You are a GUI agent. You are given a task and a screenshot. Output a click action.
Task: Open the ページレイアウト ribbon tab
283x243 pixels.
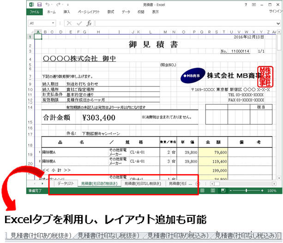89,12
